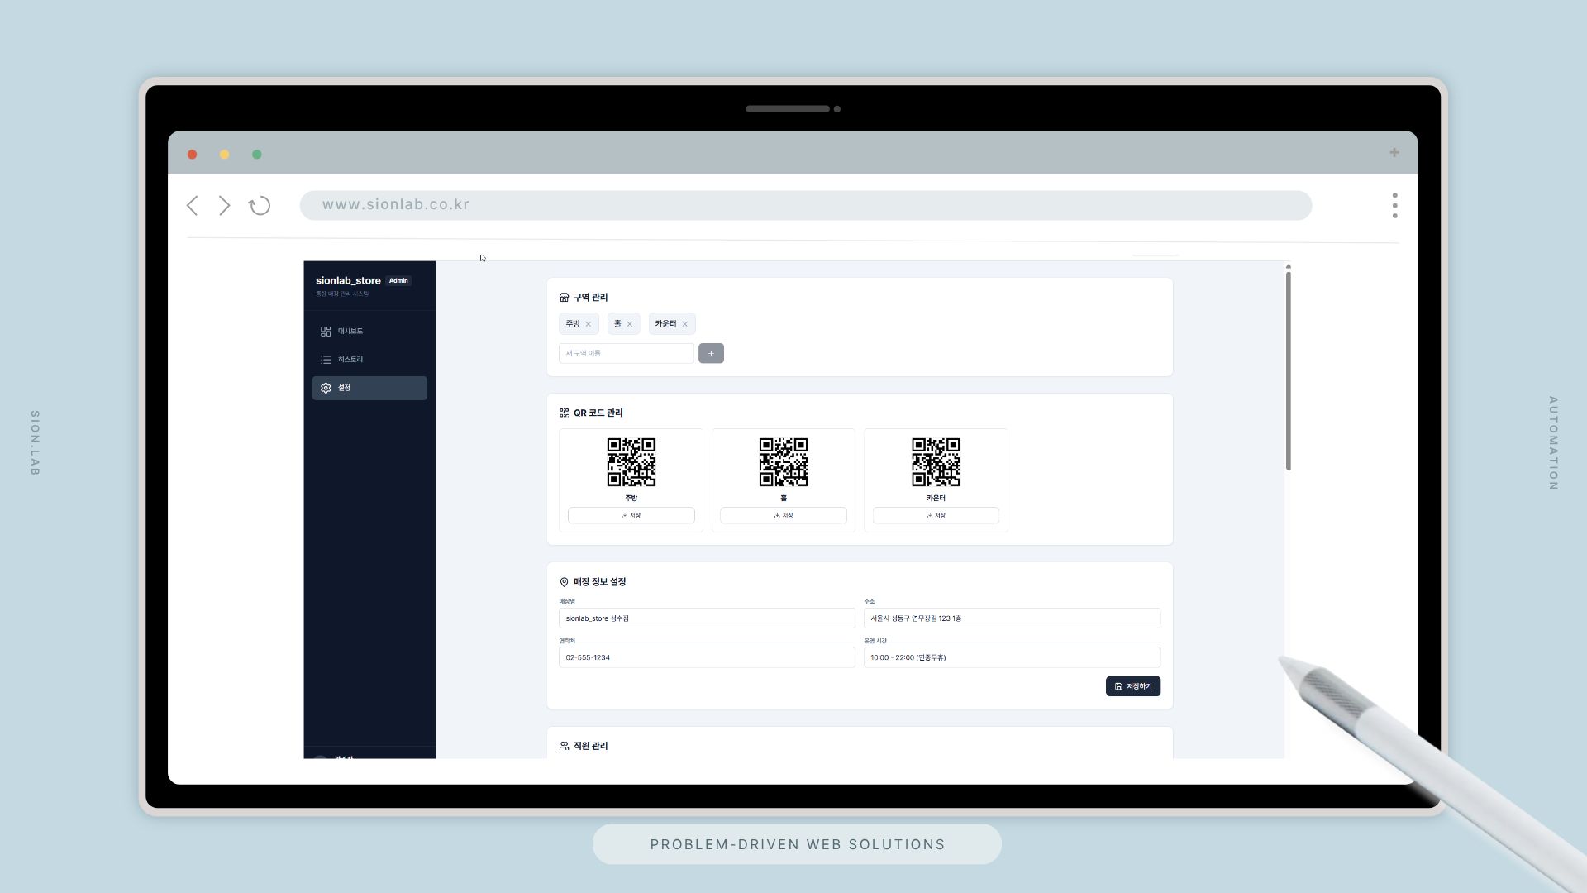Save the 카운터 QR code

[936, 516]
